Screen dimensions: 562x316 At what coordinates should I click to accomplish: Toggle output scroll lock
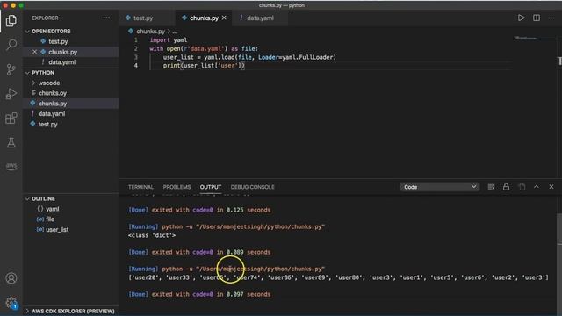click(506, 187)
